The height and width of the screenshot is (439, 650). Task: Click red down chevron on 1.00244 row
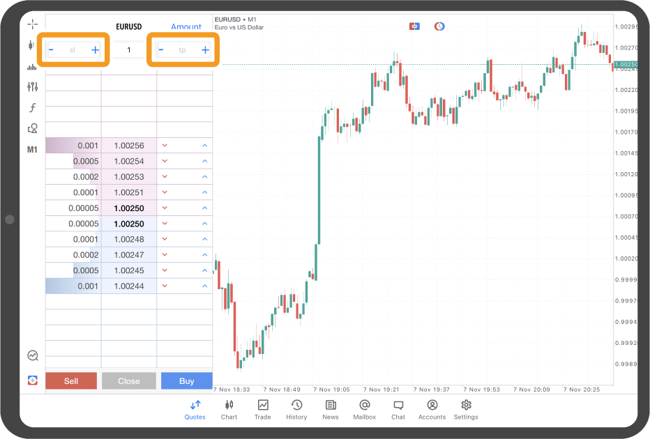coord(165,286)
